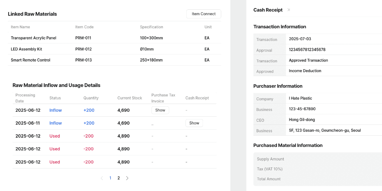The height and width of the screenshot is (191, 382).
Task: Select the LED Assembly Kit item
Action: click(x=26, y=49)
